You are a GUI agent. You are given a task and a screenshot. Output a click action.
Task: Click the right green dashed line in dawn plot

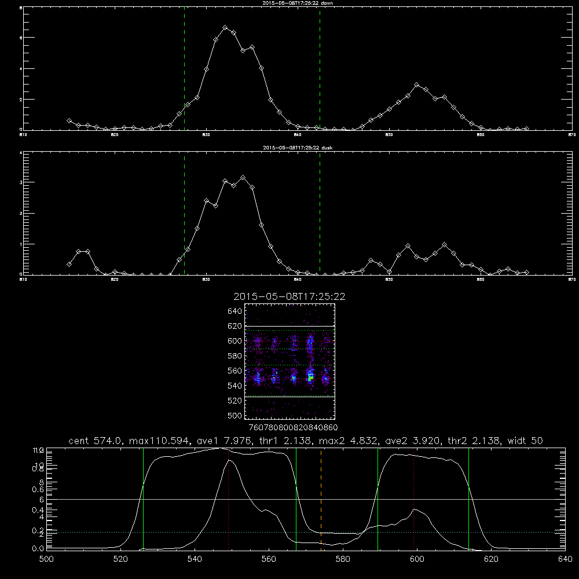[320, 69]
